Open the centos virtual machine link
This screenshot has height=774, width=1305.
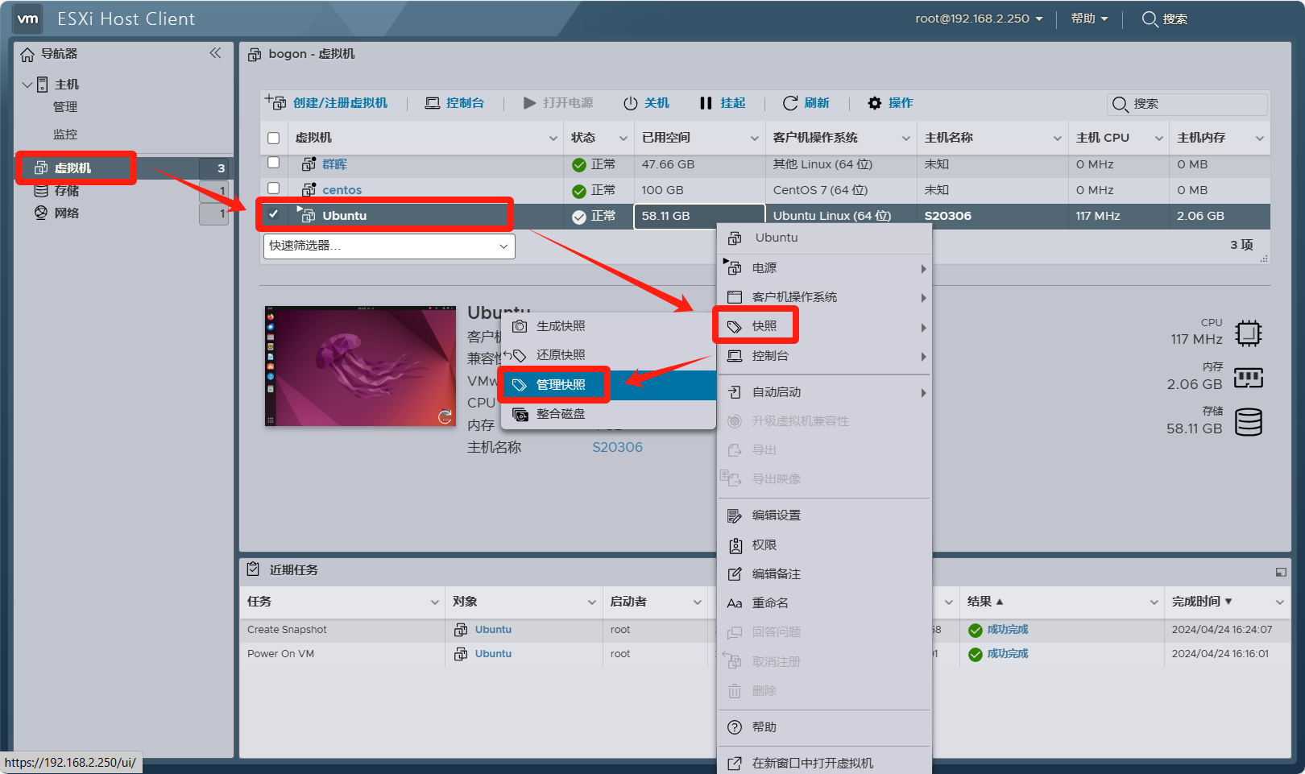342,190
